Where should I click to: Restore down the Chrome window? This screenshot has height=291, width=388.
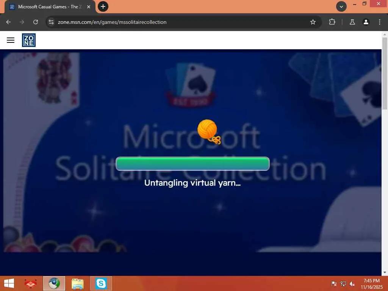364,4
